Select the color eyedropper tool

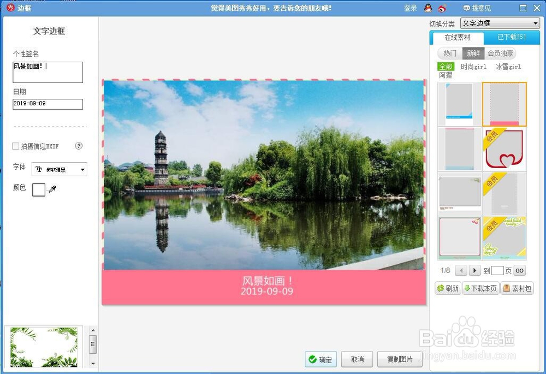coord(53,188)
